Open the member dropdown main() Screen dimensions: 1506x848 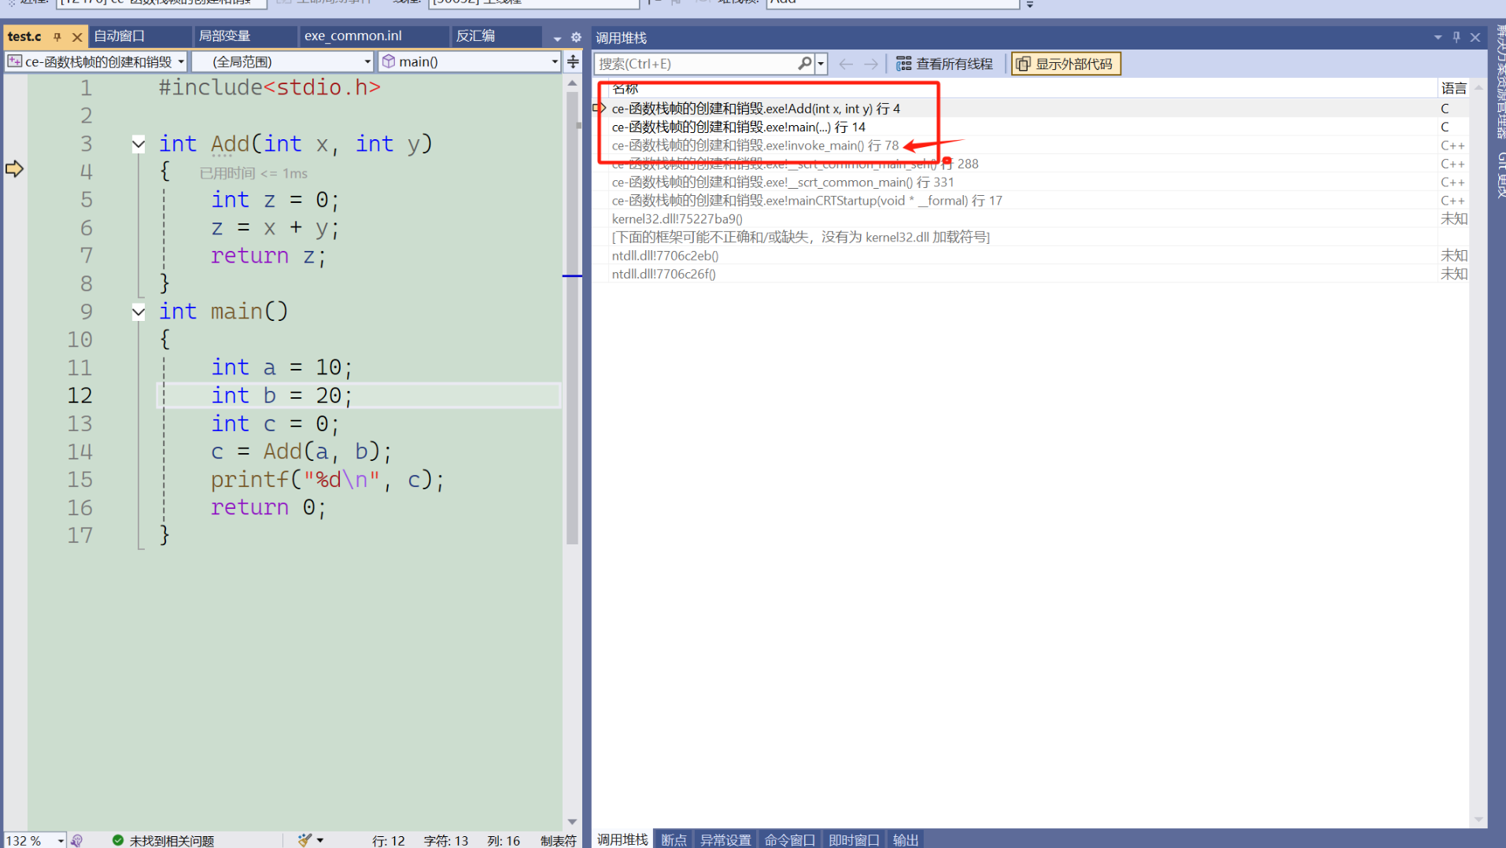(471, 61)
